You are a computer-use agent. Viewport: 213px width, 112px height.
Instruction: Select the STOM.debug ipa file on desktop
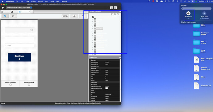click(196, 60)
